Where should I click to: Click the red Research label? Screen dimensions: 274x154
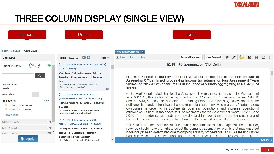coord(27,35)
